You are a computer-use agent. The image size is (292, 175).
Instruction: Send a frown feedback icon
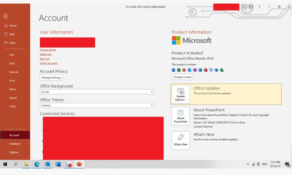[x=251, y=7]
